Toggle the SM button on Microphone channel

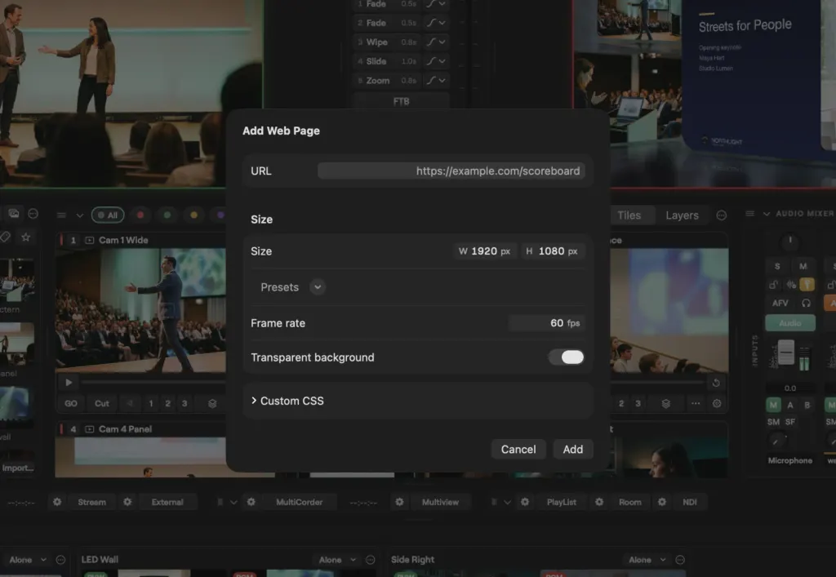coord(773,422)
